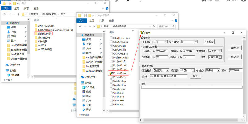Go back in the 例子 window
Image resolution: width=248 pixels, height=124 pixels.
[x=5, y=14]
